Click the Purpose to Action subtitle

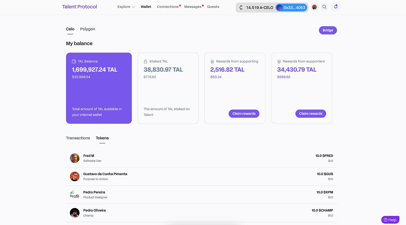[x=96, y=179]
